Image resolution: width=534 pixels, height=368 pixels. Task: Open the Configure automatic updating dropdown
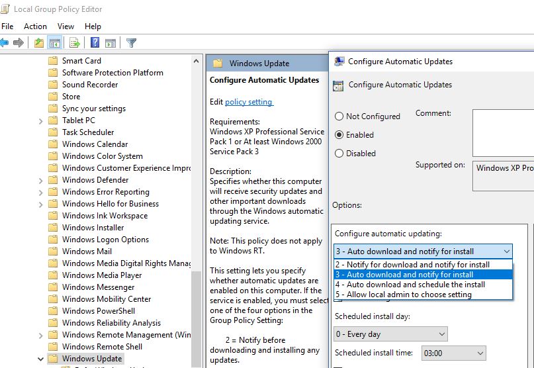tap(423, 252)
